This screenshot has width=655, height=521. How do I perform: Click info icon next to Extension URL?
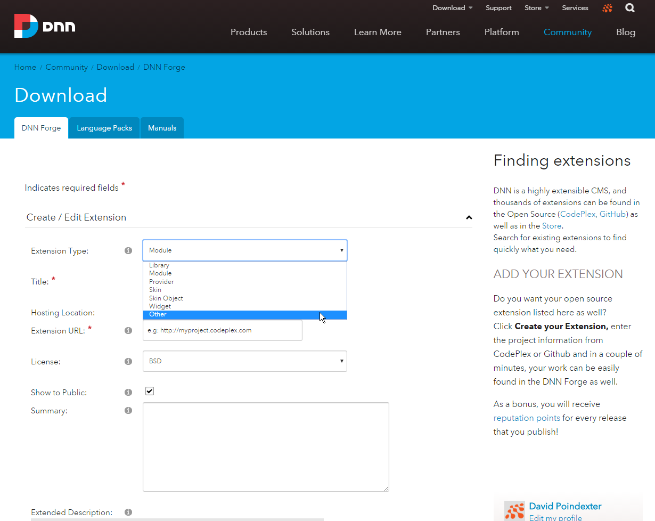pos(128,330)
